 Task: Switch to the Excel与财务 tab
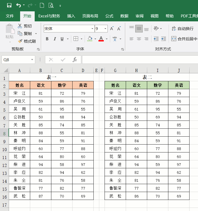pyautogui.click(x=49, y=16)
